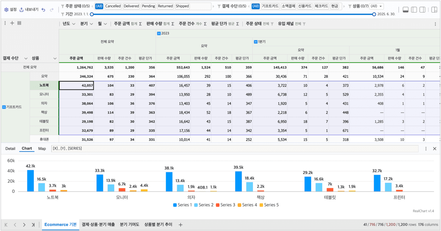Open the 설정 settings gear
Viewport: 441px width, 231px height.
[x=6, y=10]
